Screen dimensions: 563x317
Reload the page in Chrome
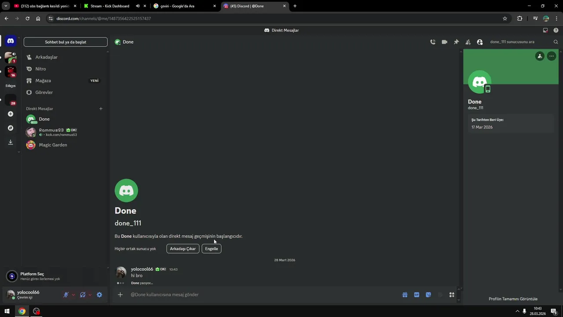coord(27,18)
